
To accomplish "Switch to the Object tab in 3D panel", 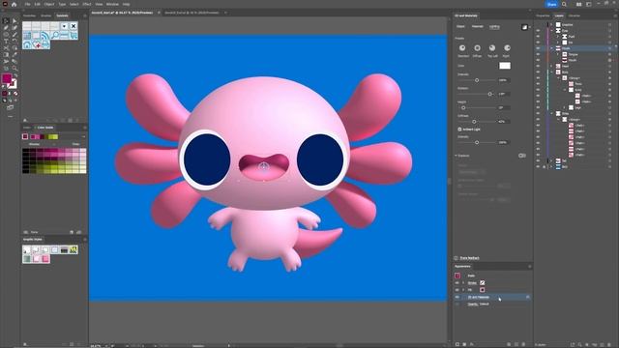I will click(460, 26).
